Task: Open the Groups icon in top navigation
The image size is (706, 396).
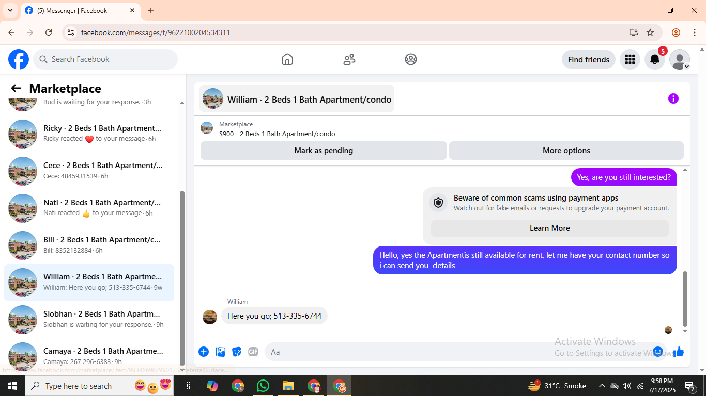Action: click(x=411, y=59)
